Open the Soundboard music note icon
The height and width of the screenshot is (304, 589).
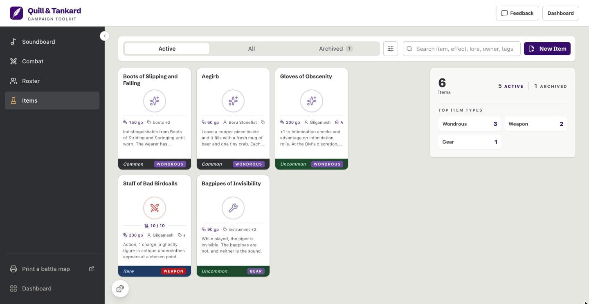(13, 42)
